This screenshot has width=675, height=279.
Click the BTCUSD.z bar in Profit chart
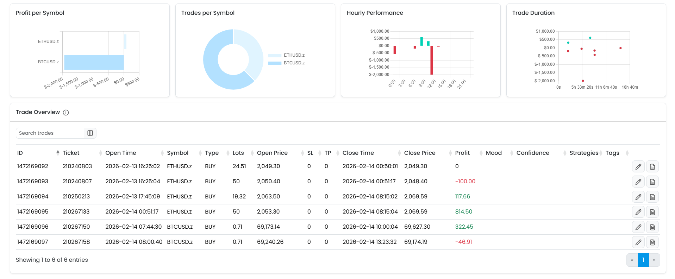point(94,62)
